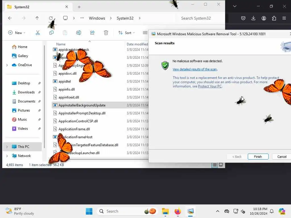Screen dimensions: 291x218
Task: Open the Protect Your PC link
Action: (210, 86)
